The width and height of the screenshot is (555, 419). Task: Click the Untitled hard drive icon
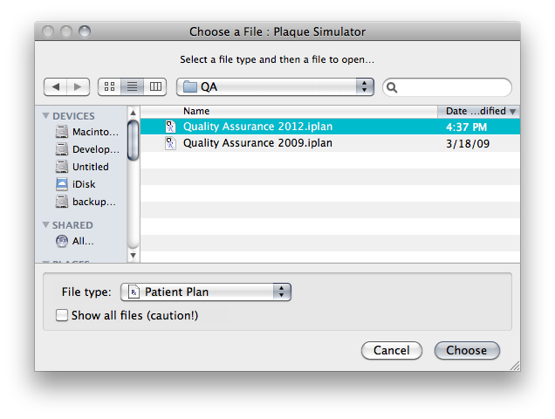[62, 167]
